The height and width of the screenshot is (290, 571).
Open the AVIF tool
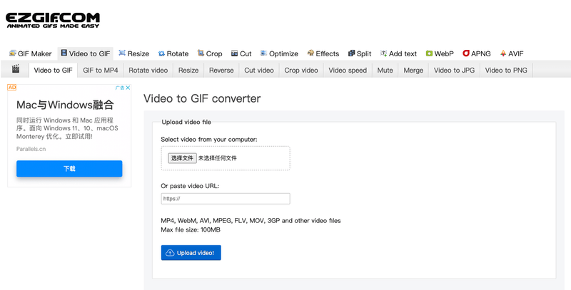tap(512, 53)
